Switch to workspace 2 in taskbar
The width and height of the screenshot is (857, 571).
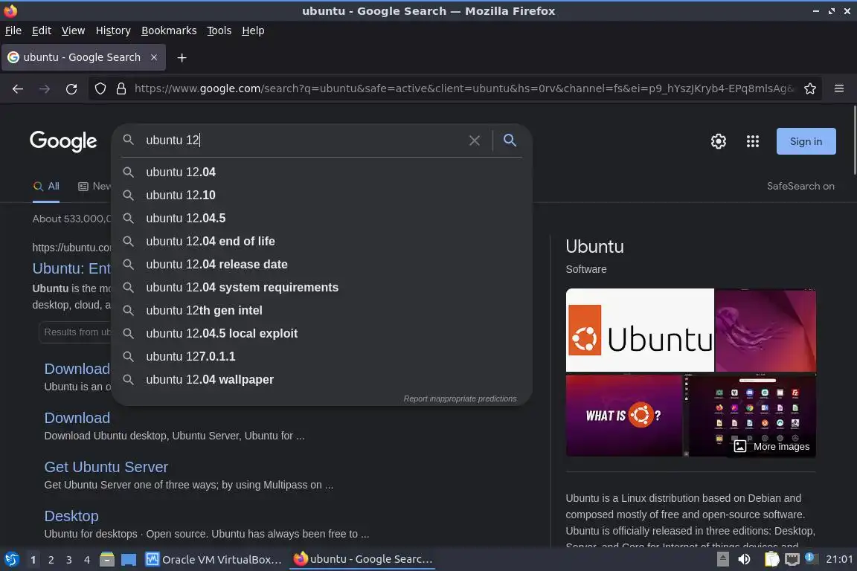click(51, 560)
